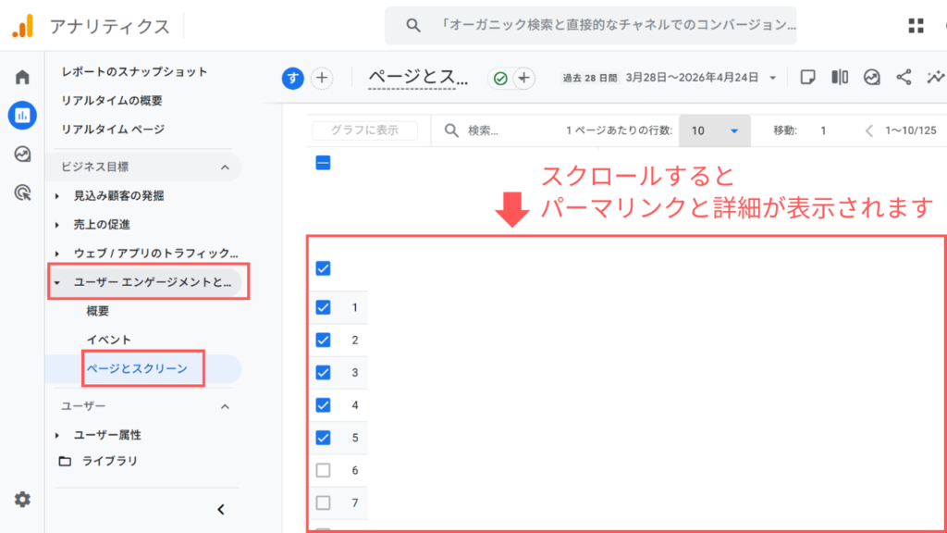
Task: Click the plus icon next to green check
Action: pos(523,78)
